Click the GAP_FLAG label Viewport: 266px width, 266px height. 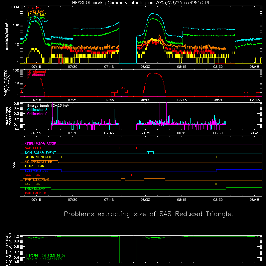click(x=33, y=148)
